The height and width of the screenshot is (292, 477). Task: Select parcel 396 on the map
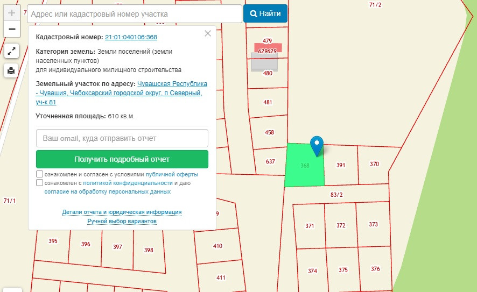pos(86,244)
